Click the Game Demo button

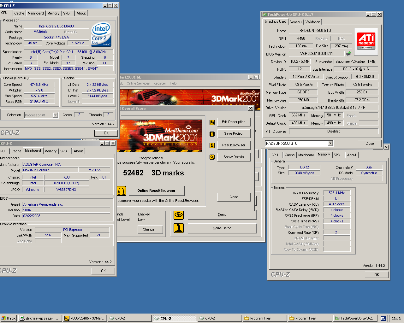pyautogui.click(x=222, y=228)
